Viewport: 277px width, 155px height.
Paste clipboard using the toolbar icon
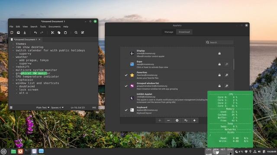(x=65, y=33)
